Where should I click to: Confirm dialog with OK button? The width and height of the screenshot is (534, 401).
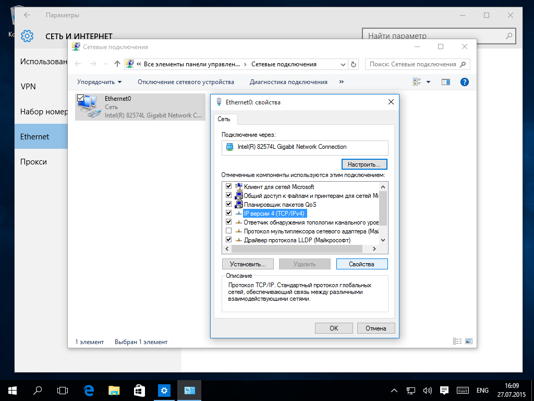tap(334, 328)
